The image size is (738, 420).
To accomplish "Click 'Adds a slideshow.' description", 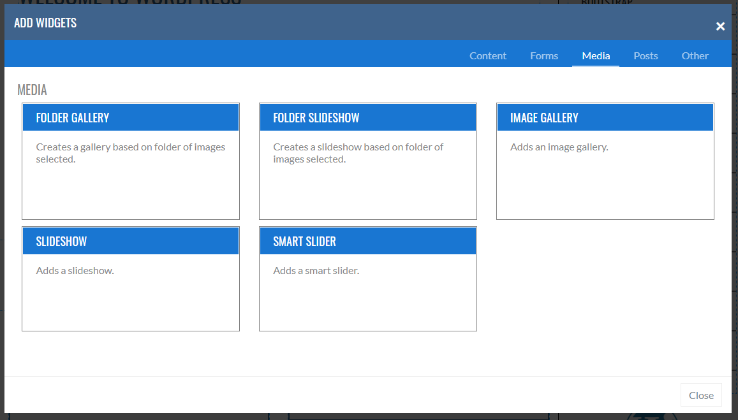I will coord(75,270).
